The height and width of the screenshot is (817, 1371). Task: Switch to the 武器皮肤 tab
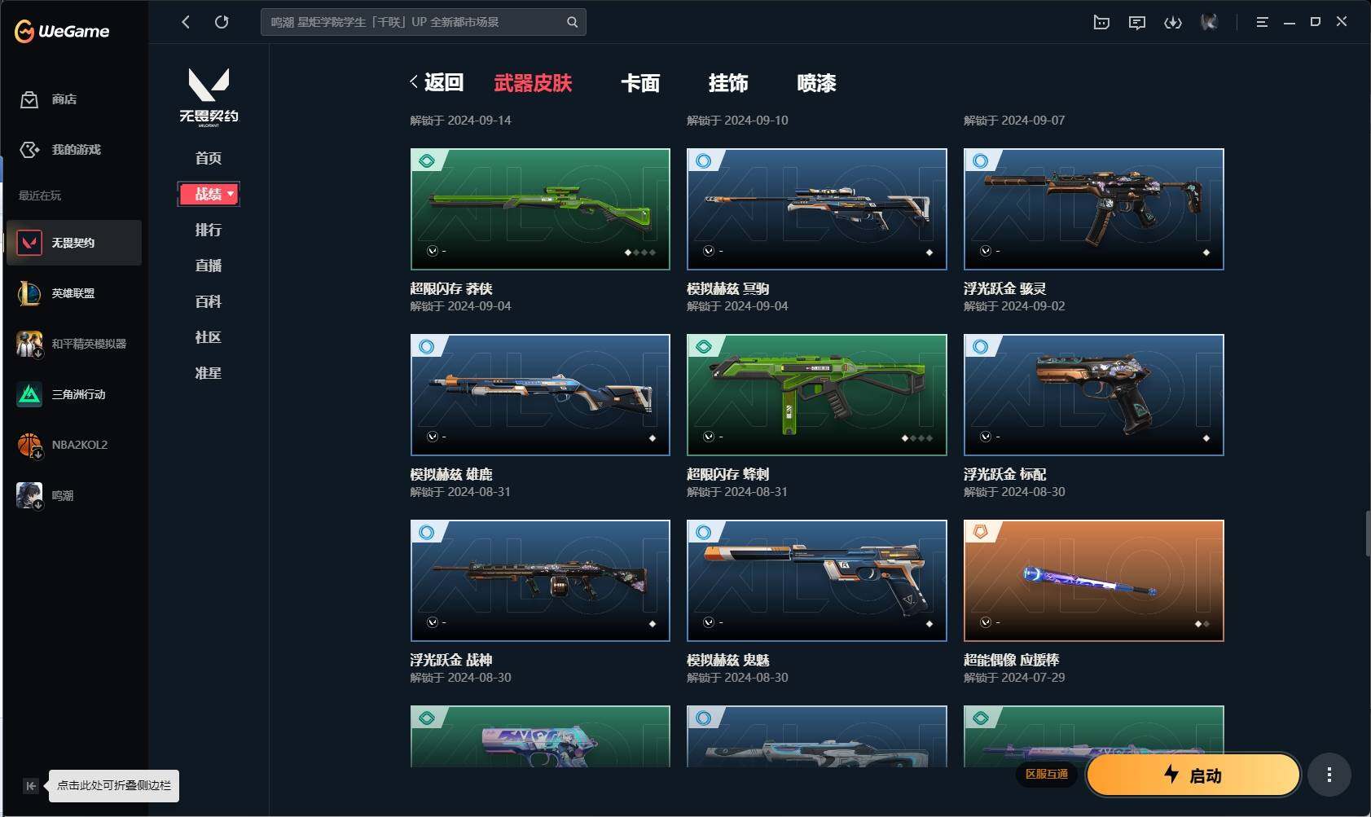pyautogui.click(x=533, y=83)
